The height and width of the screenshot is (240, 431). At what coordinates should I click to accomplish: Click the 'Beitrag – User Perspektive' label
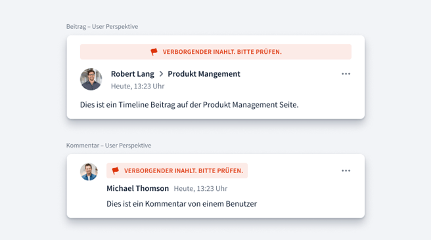pos(102,27)
